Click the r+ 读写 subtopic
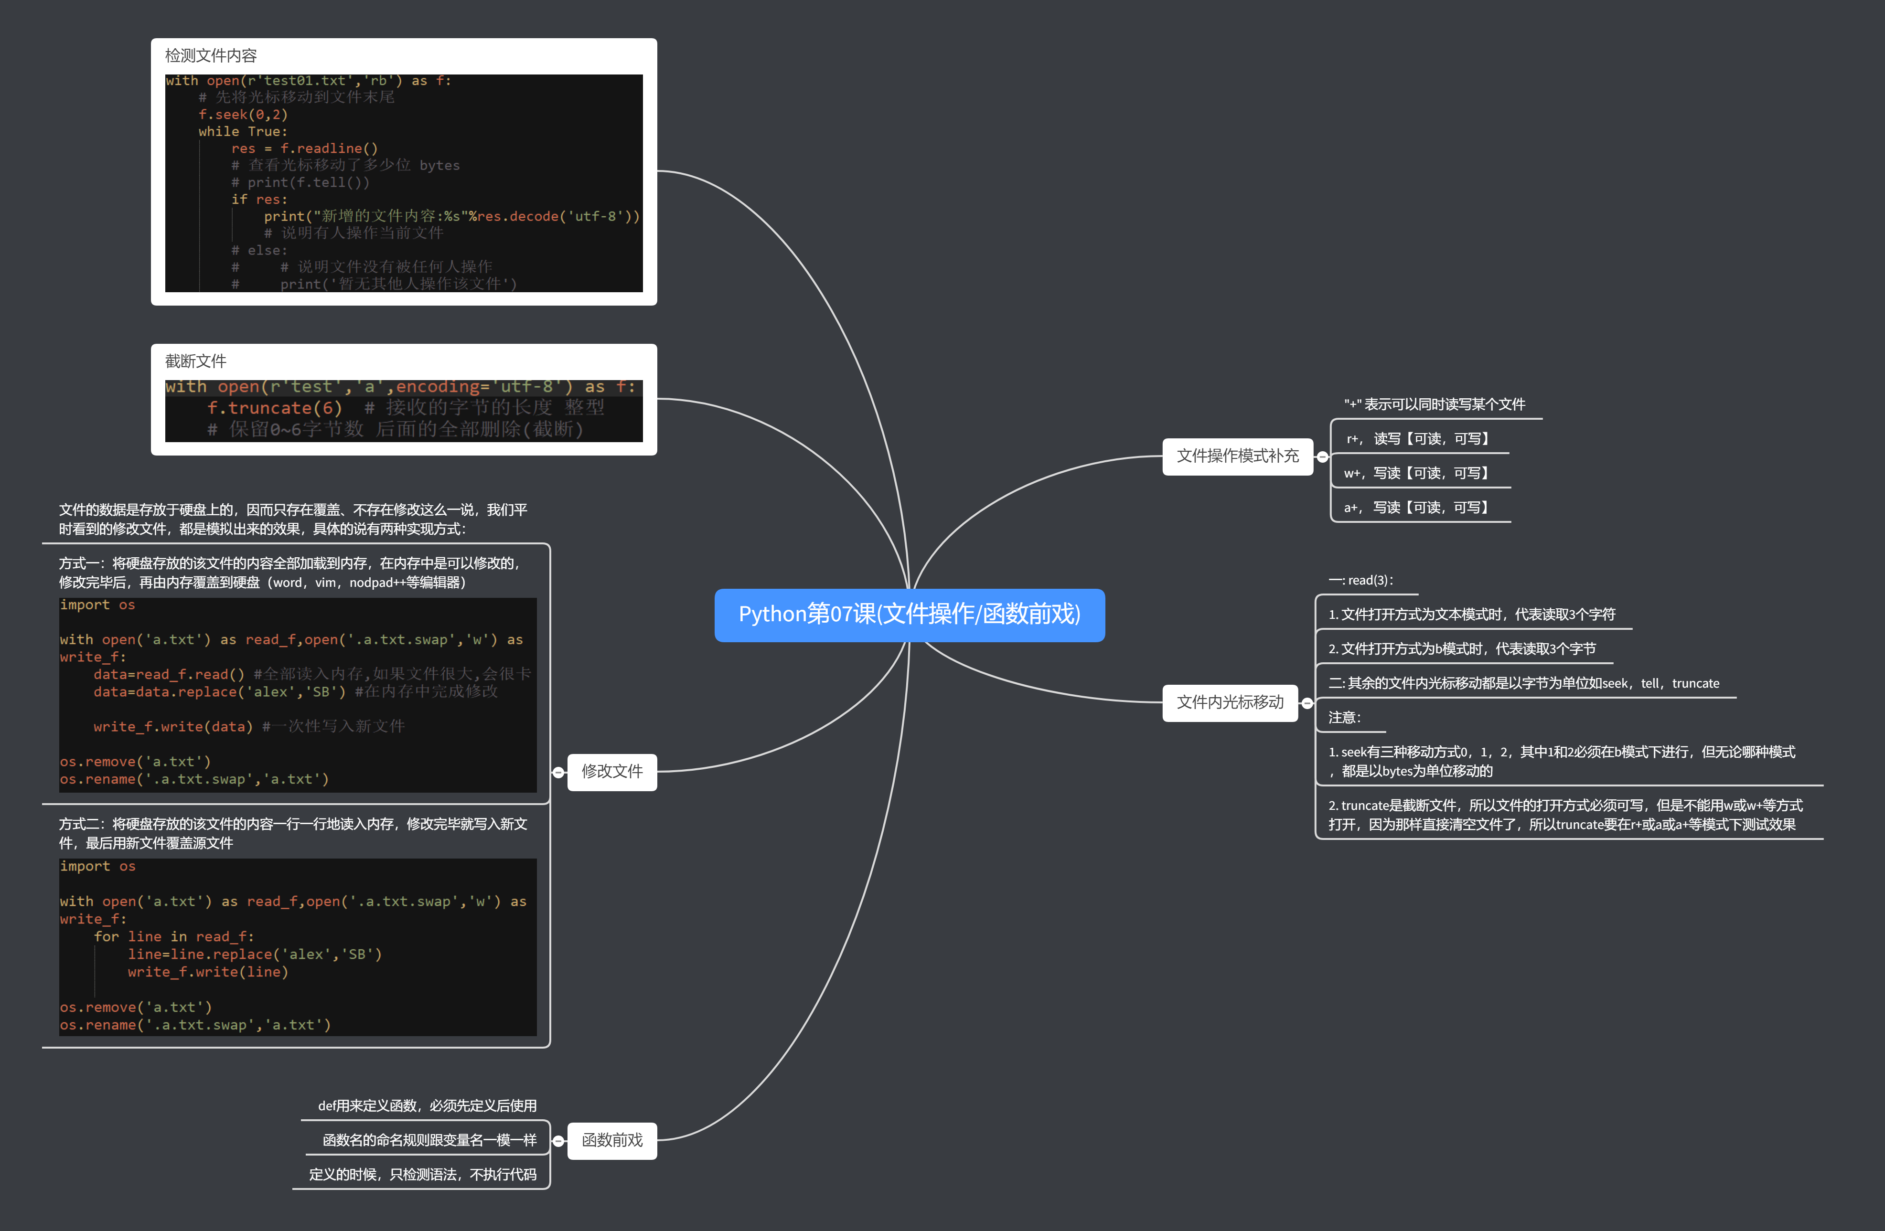The width and height of the screenshot is (1885, 1231). 1418,439
